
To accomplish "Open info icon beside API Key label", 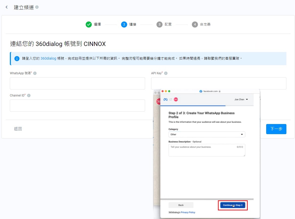I will click(166, 73).
